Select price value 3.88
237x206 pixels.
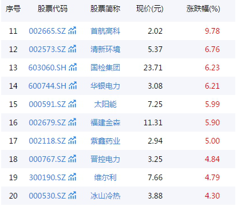155,196
